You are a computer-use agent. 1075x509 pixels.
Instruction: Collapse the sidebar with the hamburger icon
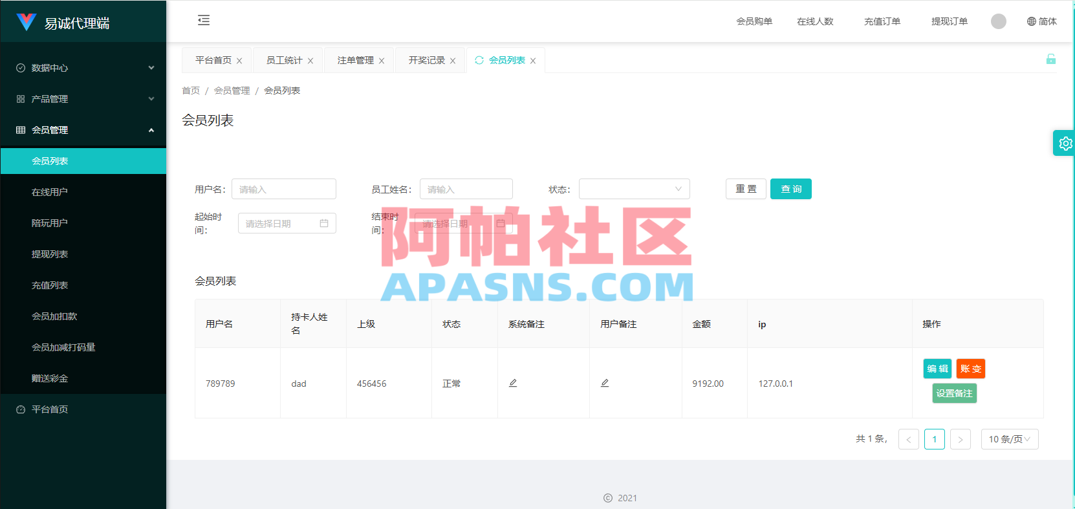coord(204,20)
